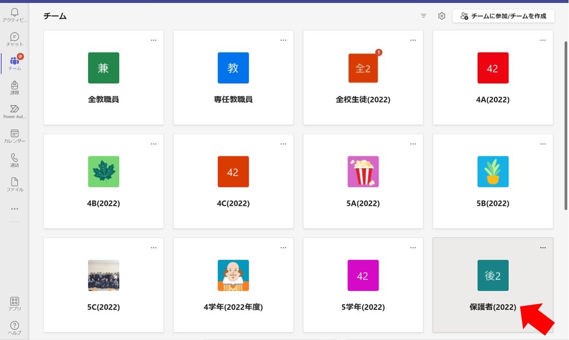Click the 5C(2022) class photo thumbnail
569x340 pixels.
tap(104, 275)
